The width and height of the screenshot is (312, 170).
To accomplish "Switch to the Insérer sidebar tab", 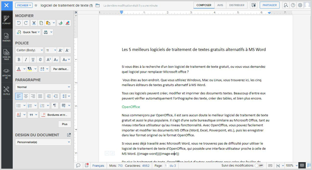I will pos(6,37).
